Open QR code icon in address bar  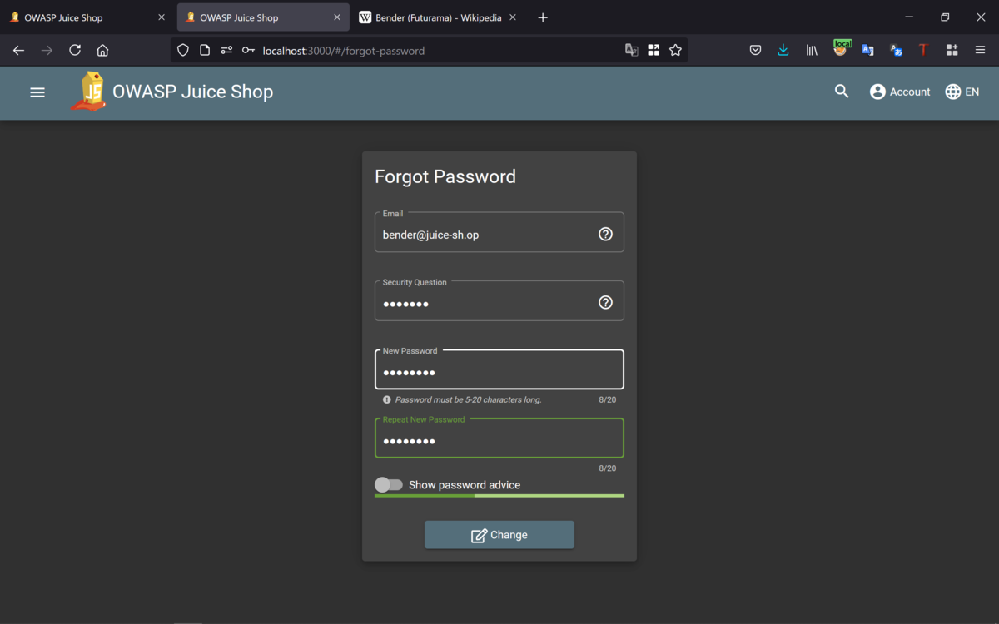(654, 50)
